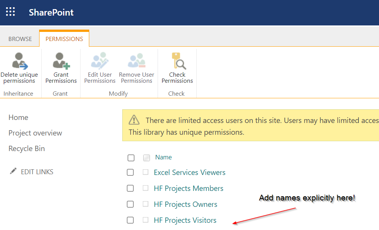Enable the HF Projects Owners checkbox
Image resolution: width=379 pixels, height=230 pixels.
click(130, 204)
